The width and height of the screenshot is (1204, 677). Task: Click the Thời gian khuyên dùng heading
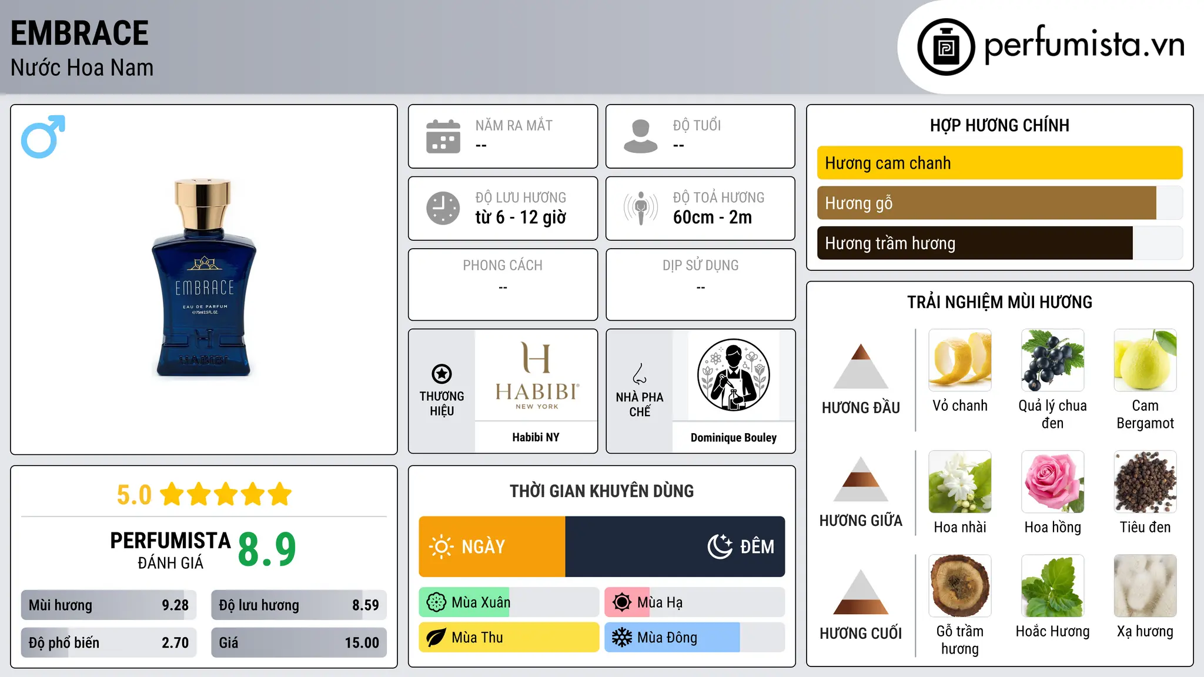coord(601,491)
